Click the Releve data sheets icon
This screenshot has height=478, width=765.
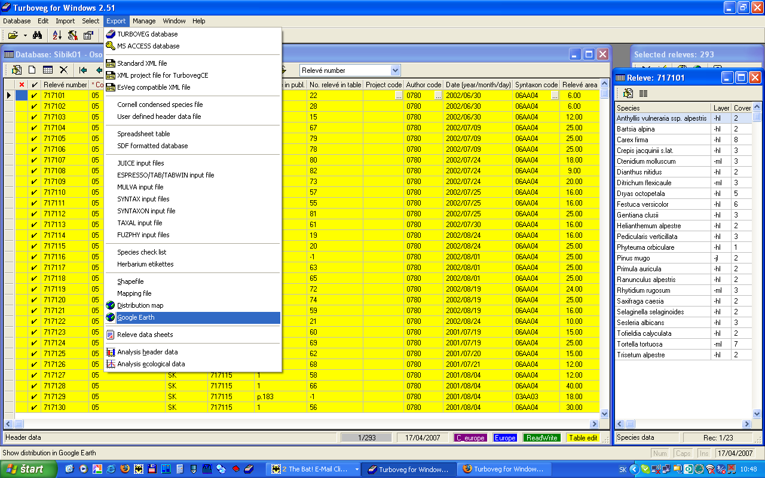tap(111, 335)
